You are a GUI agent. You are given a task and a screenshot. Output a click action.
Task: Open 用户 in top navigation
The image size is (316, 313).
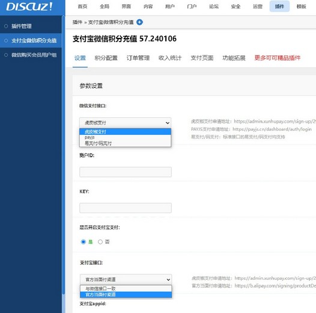[x=170, y=7]
